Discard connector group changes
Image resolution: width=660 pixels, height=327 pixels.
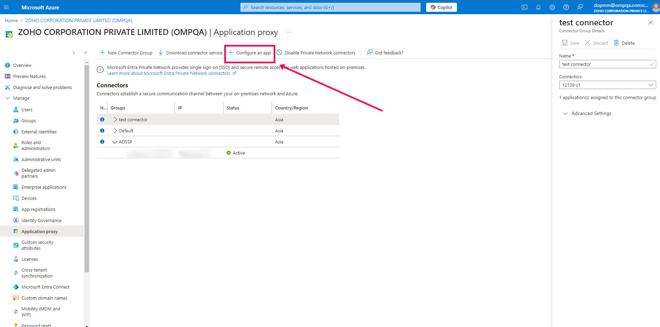pyautogui.click(x=596, y=43)
